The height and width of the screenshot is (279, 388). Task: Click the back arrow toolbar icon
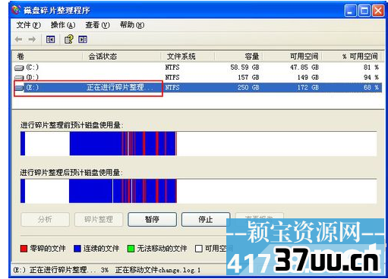pyautogui.click(x=18, y=39)
